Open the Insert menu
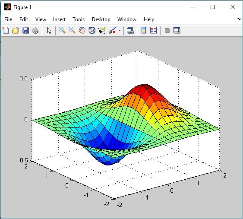The height and width of the screenshot is (219, 243). tap(60, 19)
